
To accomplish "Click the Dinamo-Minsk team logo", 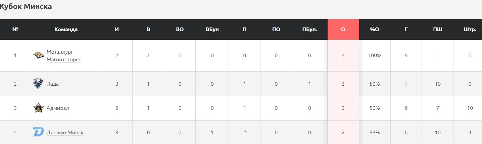I will coord(39,132).
